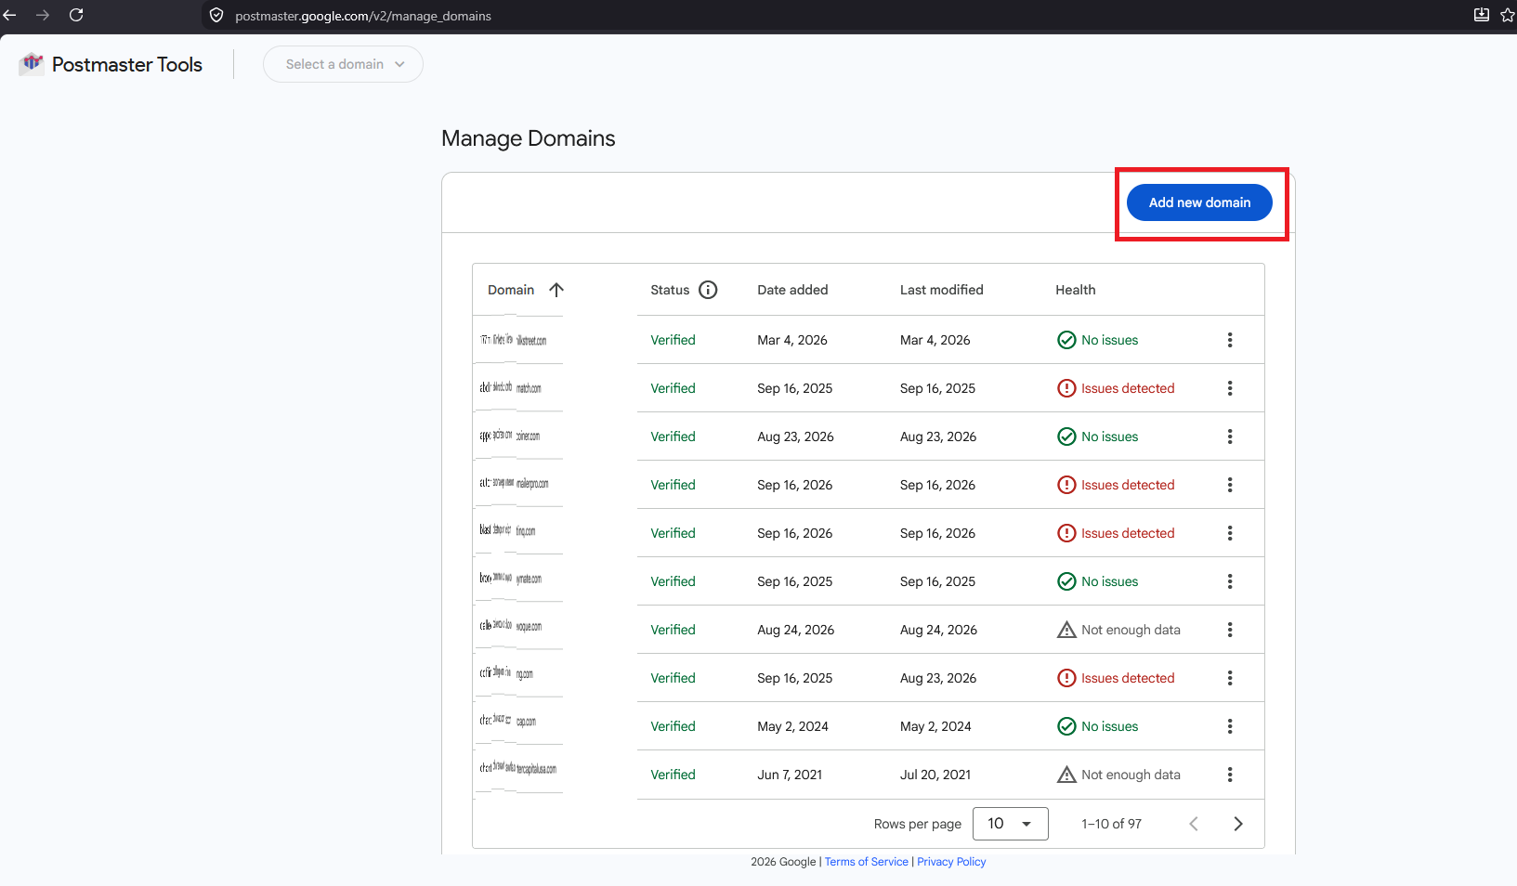Click the green check icon in Mar 4, 2026 row
The image size is (1517, 886).
point(1066,340)
